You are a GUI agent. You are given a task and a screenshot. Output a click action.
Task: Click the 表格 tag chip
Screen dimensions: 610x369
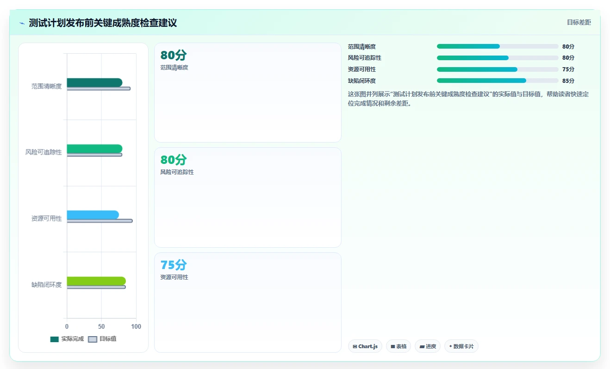point(398,346)
